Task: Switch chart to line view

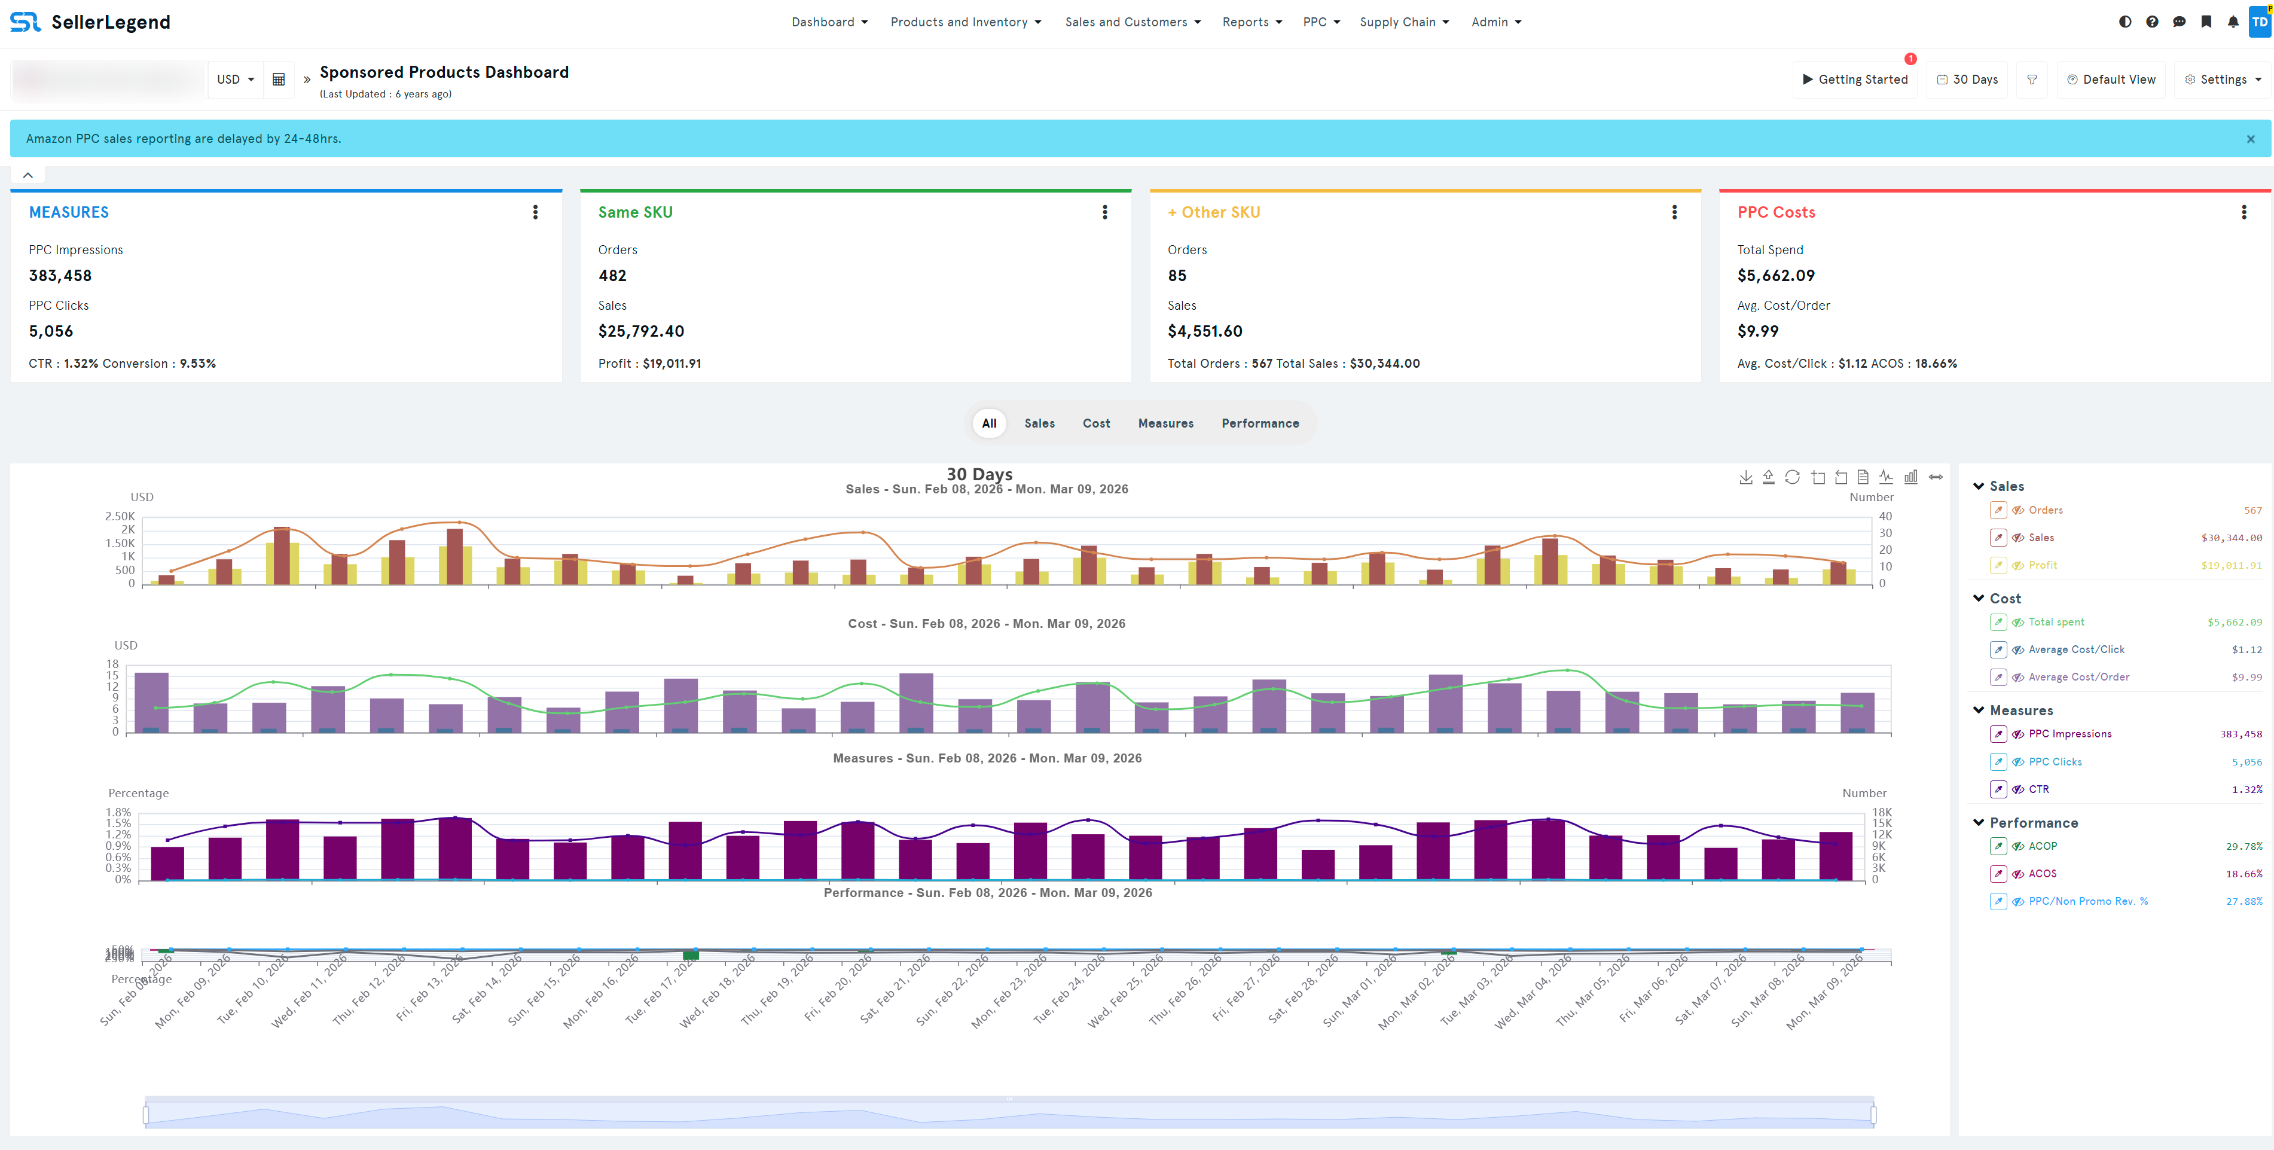Action: (1887, 477)
